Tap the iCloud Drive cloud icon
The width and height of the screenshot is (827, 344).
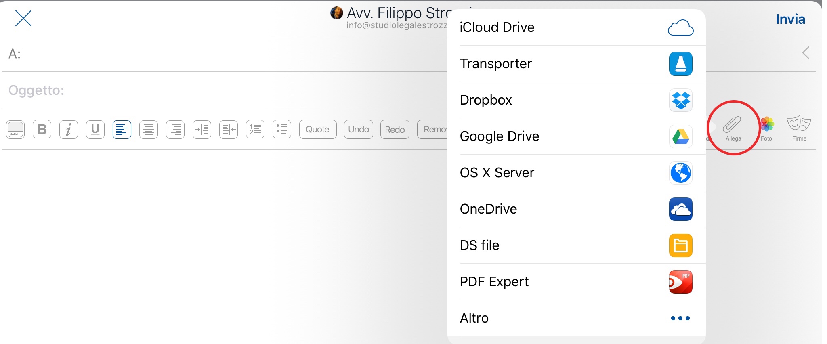click(681, 27)
